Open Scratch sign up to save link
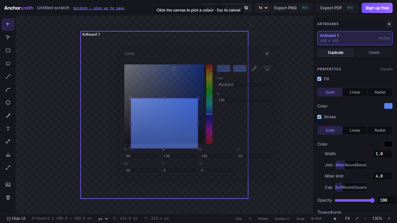397x223 pixels. coord(99,8)
